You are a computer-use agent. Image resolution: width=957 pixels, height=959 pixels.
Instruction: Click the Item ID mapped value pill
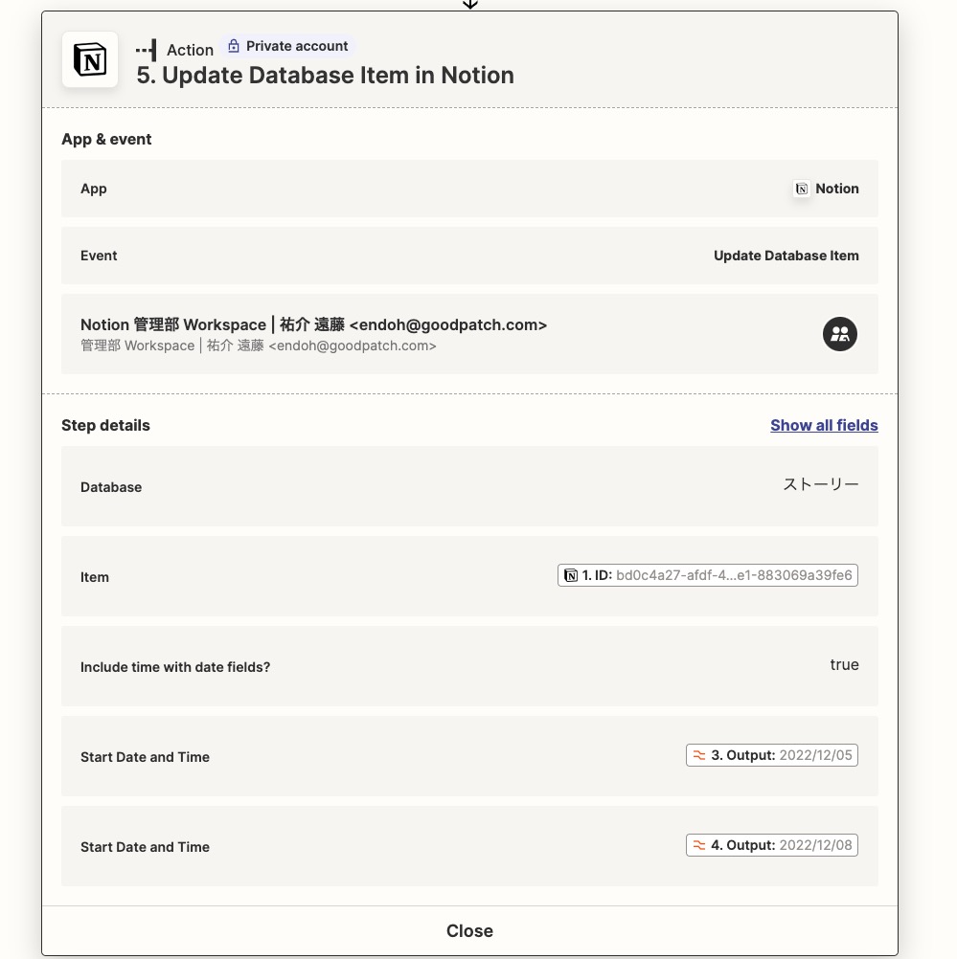click(x=707, y=575)
